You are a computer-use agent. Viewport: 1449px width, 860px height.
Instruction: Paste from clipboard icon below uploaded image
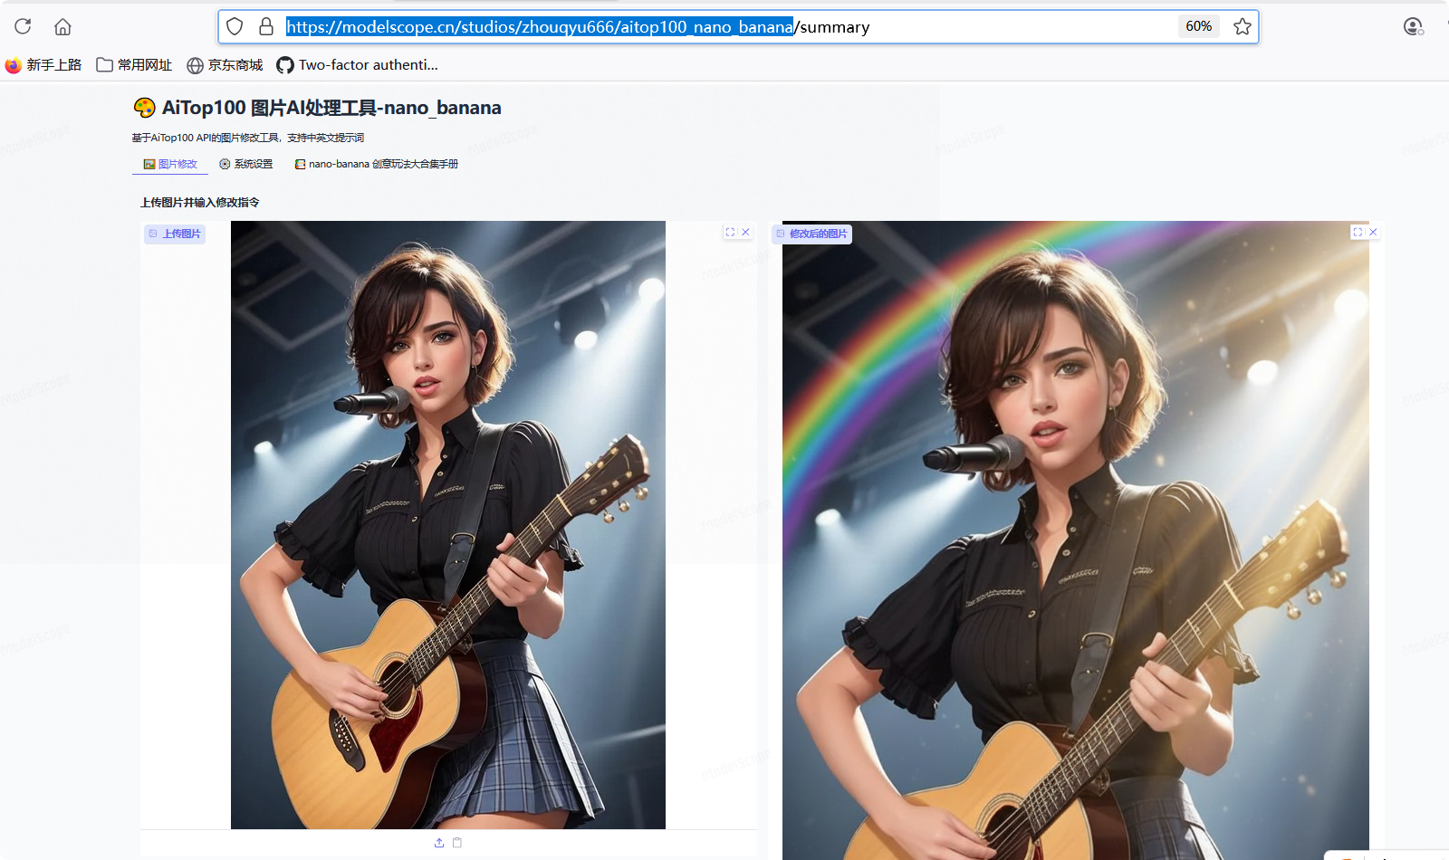pyautogui.click(x=457, y=843)
